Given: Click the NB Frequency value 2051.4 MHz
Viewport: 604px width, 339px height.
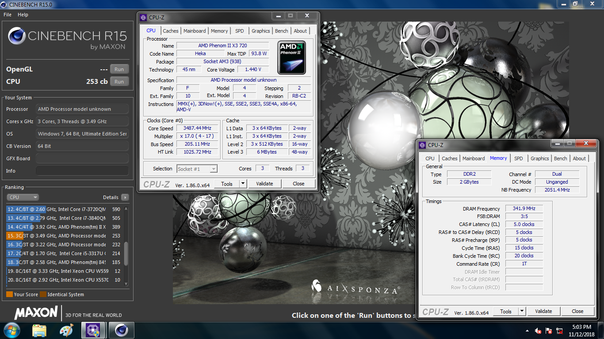Looking at the screenshot, I should click(x=557, y=190).
